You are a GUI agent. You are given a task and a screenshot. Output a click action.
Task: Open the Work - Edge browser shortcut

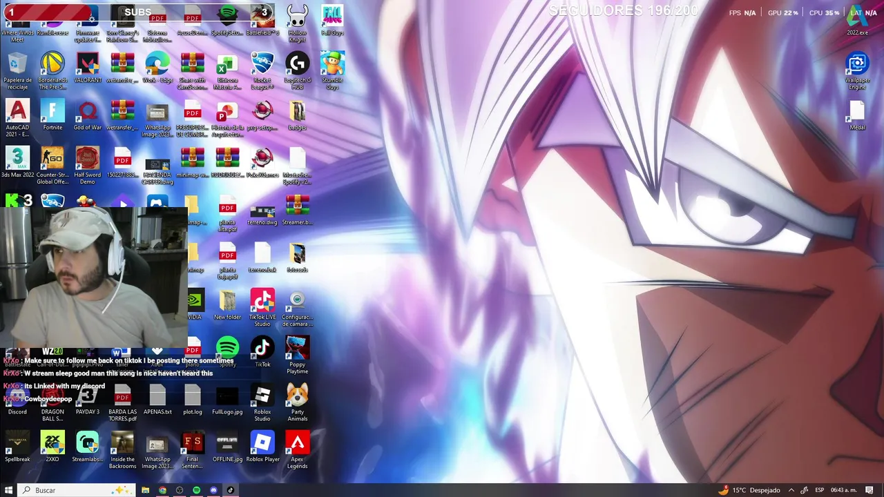(x=157, y=68)
